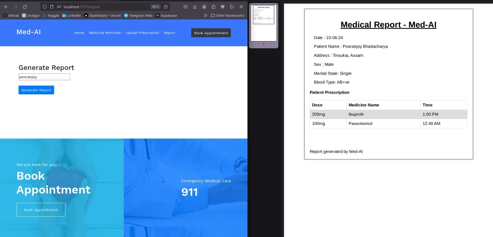
Task: Click the outlined Book Appointment button in banner
Action: point(41,210)
